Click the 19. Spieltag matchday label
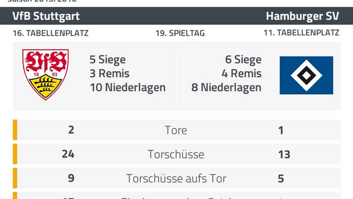Image resolution: width=353 pixels, height=199 pixels. pyautogui.click(x=180, y=33)
